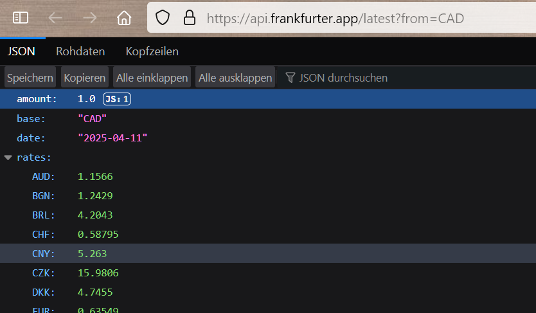The image size is (536, 313).
Task: Click the Speichern button
Action: (30, 78)
